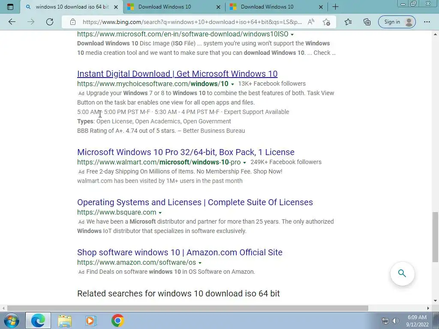Click the bing.com address bar
This screenshot has width=439, height=329.
click(x=192, y=22)
